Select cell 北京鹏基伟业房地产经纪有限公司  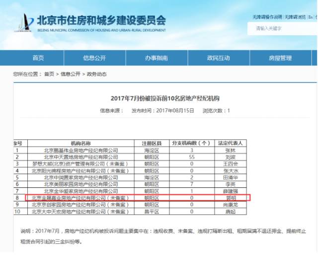81,151
